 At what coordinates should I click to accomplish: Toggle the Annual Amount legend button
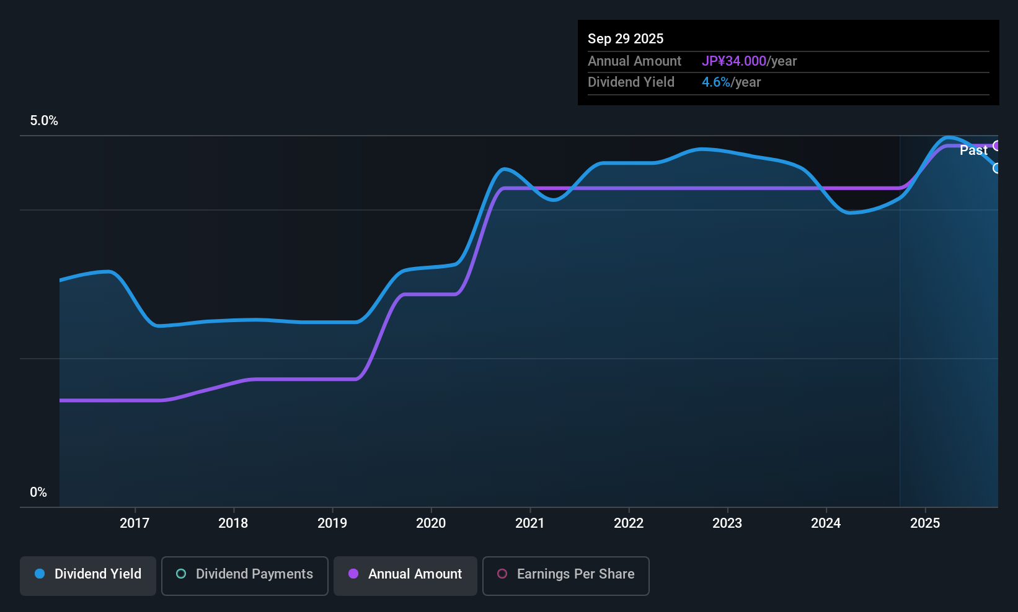click(405, 574)
